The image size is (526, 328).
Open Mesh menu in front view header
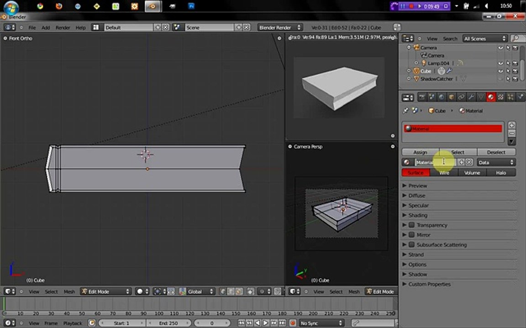pyautogui.click(x=69, y=292)
